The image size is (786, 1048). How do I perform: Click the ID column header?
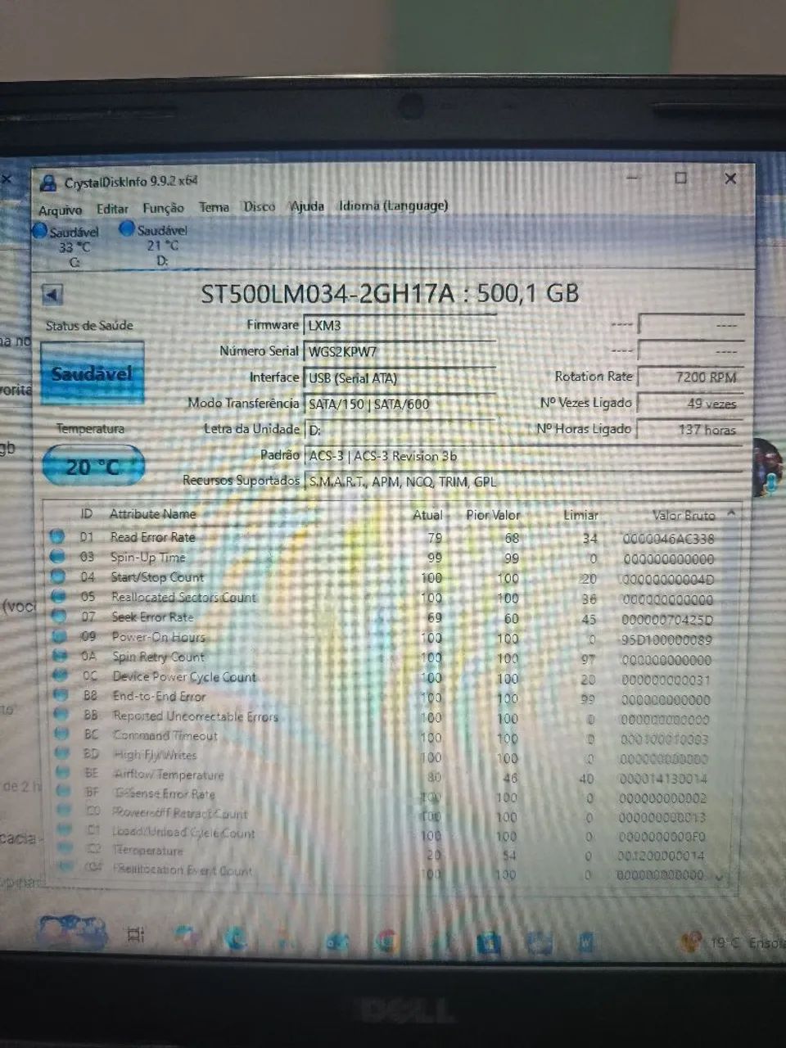[x=86, y=513]
